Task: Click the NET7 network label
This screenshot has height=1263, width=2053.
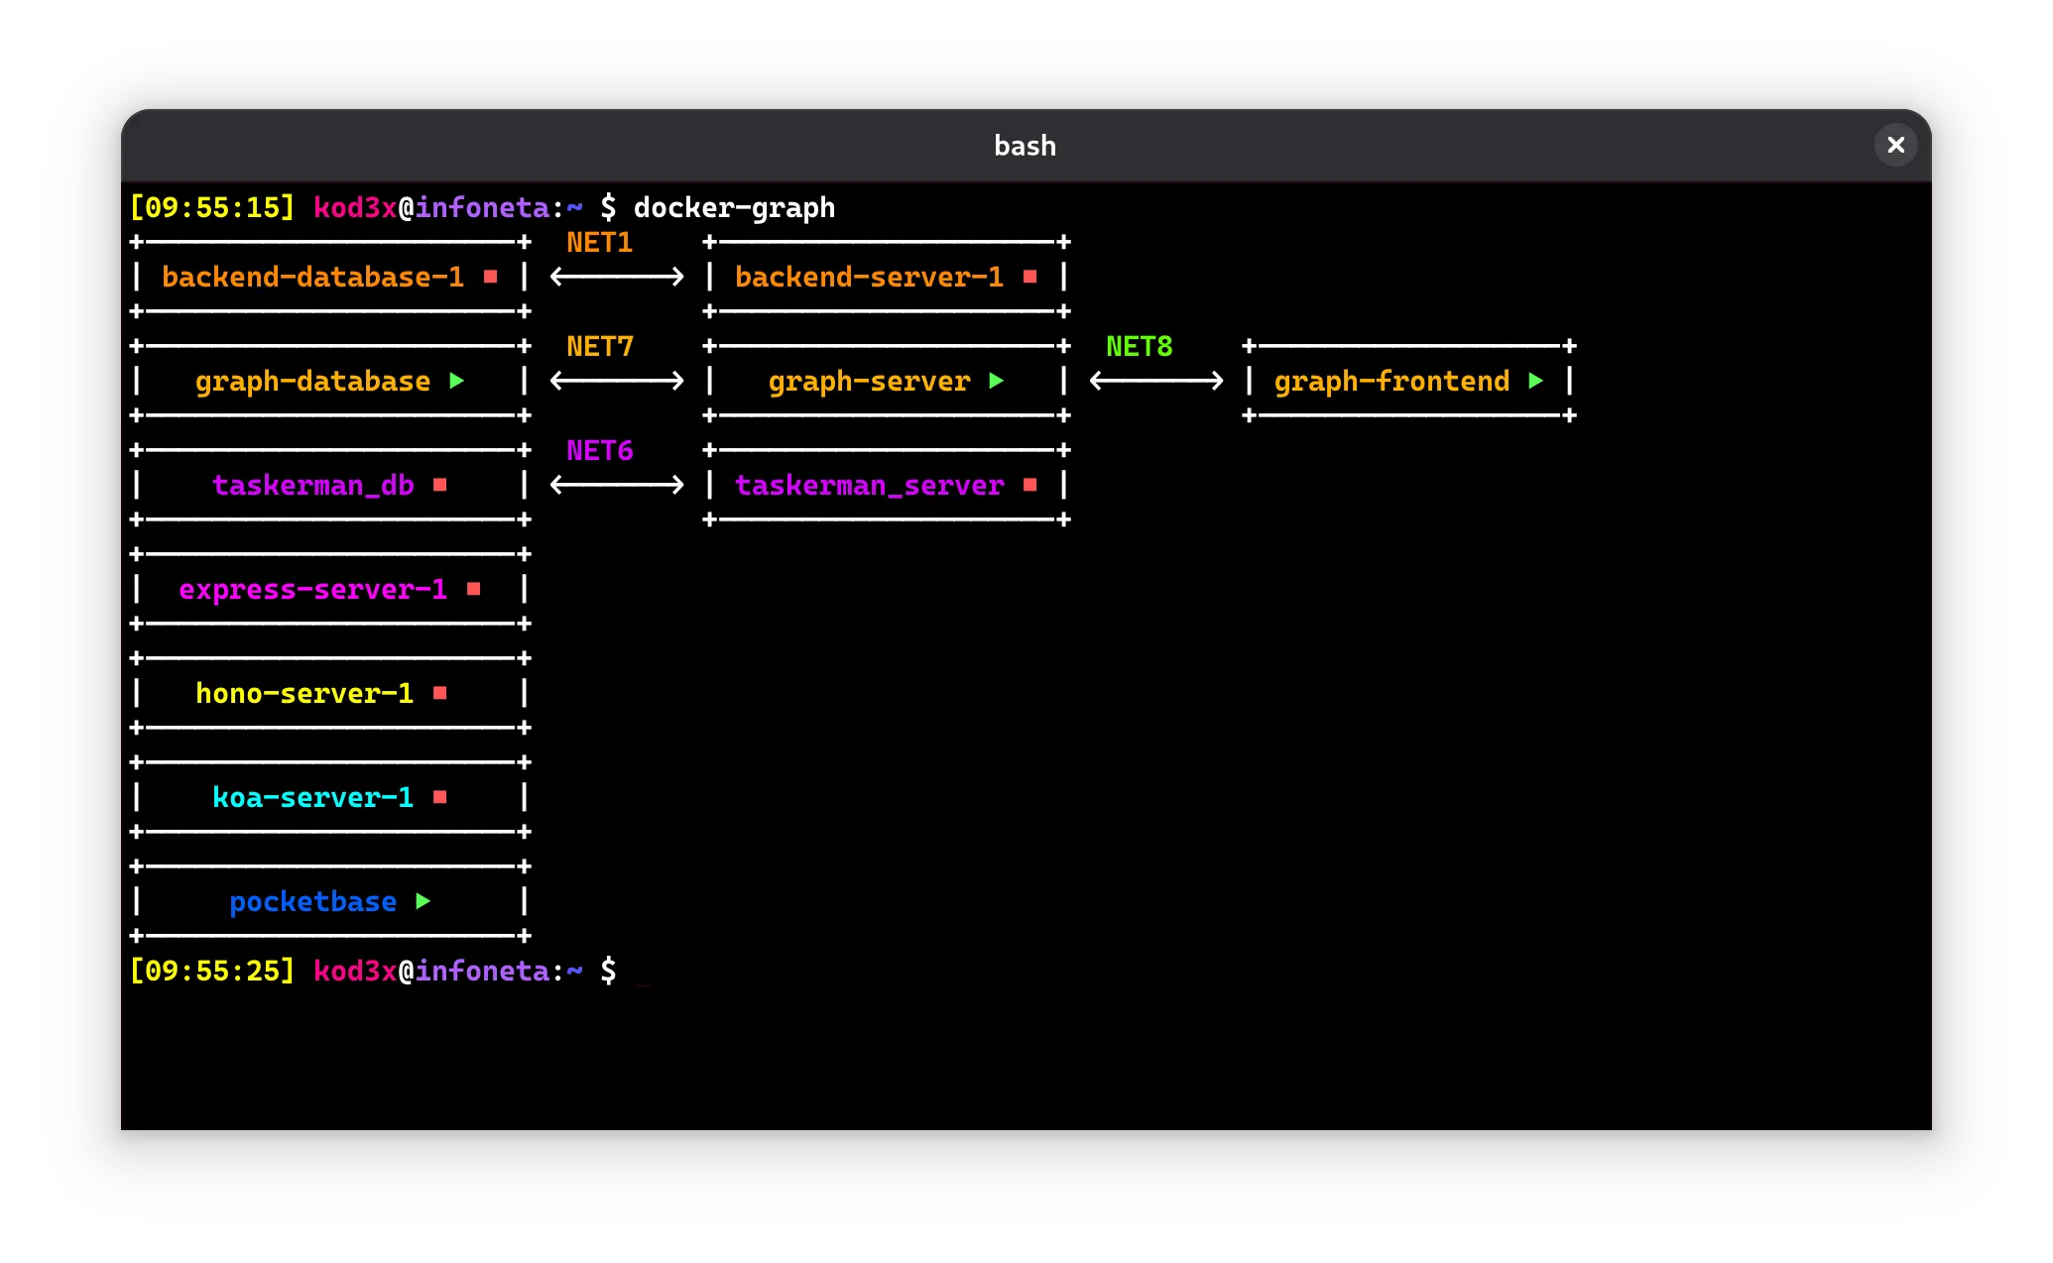Action: point(599,347)
